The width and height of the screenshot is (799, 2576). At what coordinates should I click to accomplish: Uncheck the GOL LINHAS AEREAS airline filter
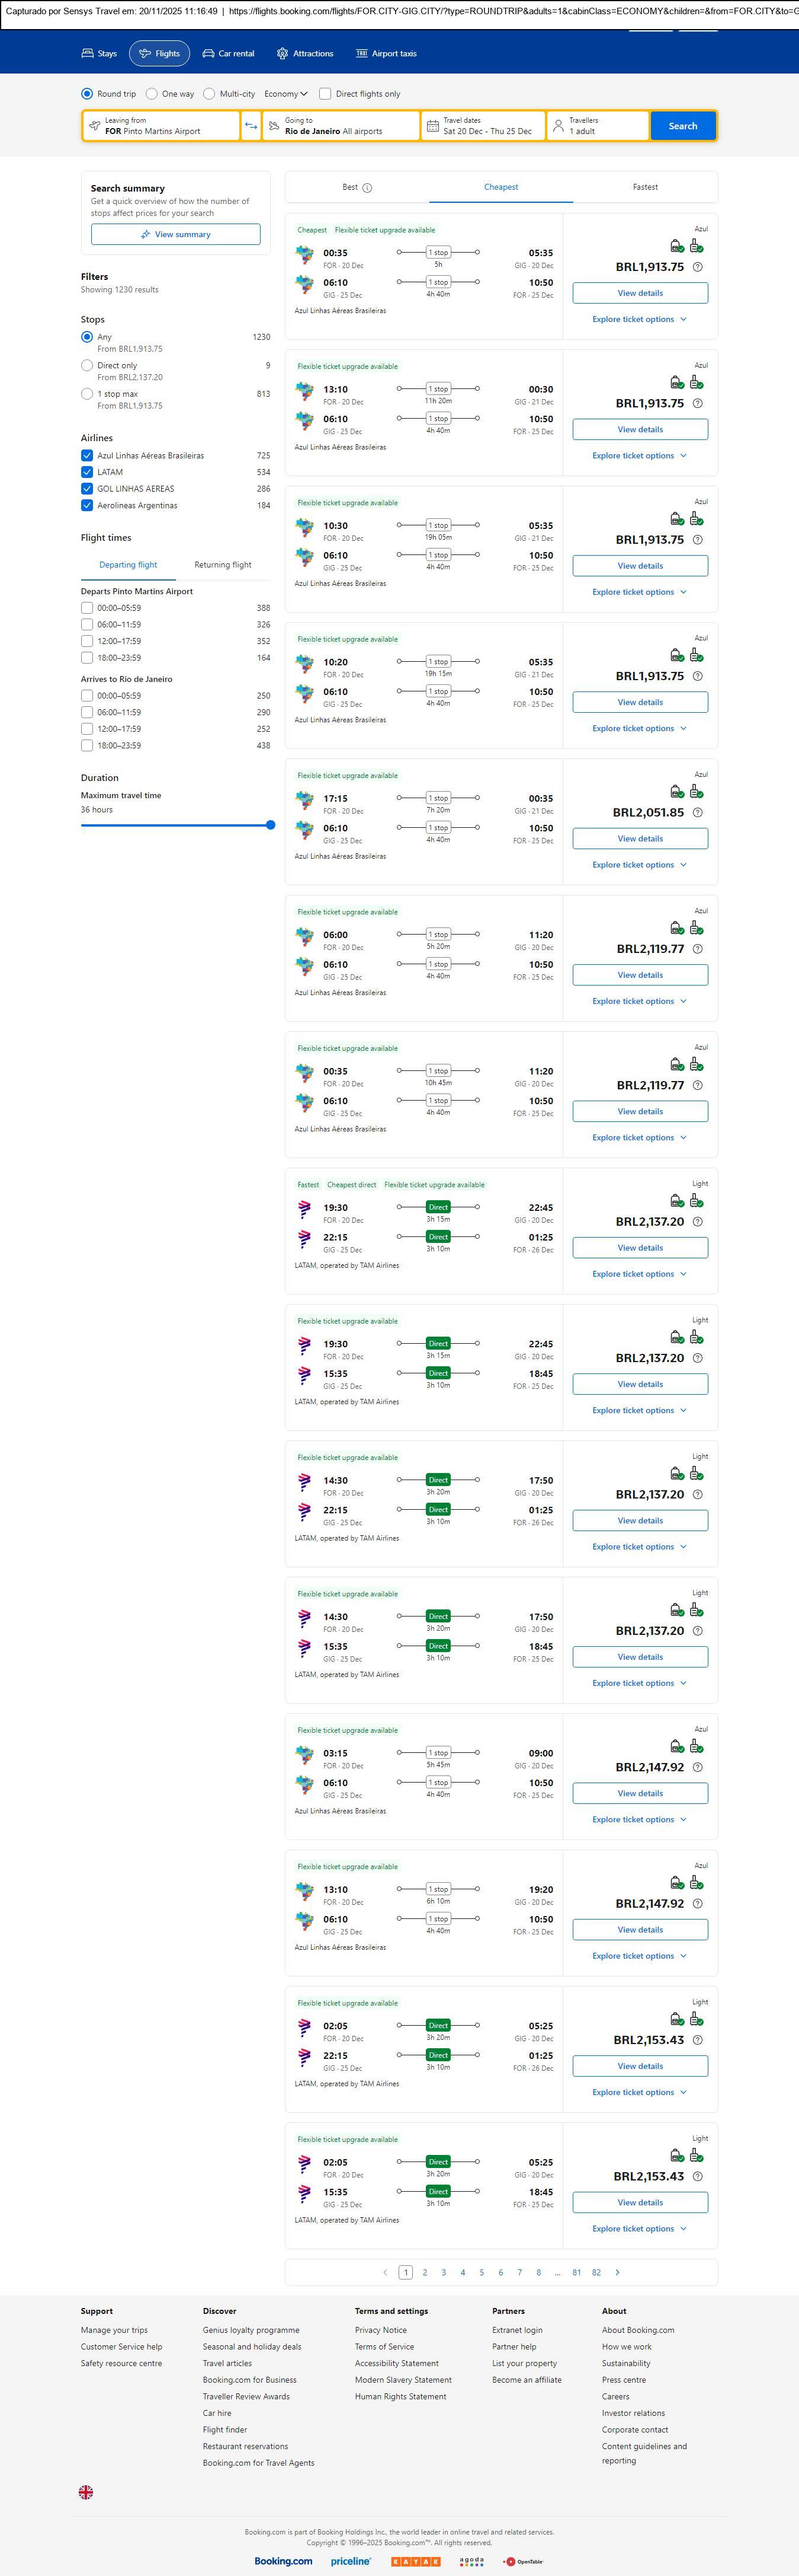click(x=87, y=489)
